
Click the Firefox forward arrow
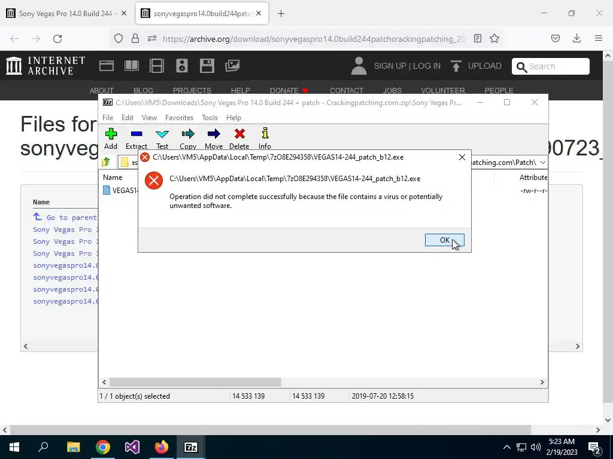pos(36,38)
